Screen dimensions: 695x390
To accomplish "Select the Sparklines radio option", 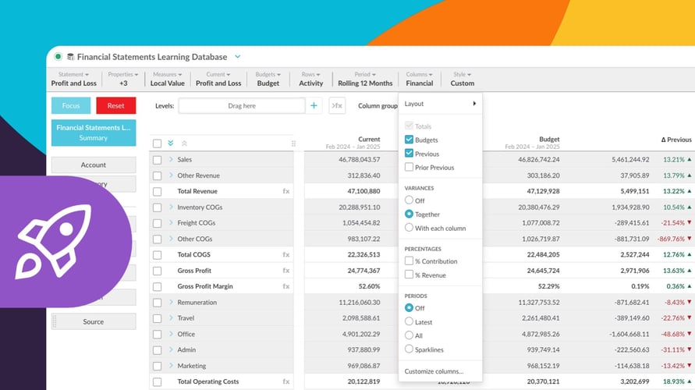I will (410, 350).
